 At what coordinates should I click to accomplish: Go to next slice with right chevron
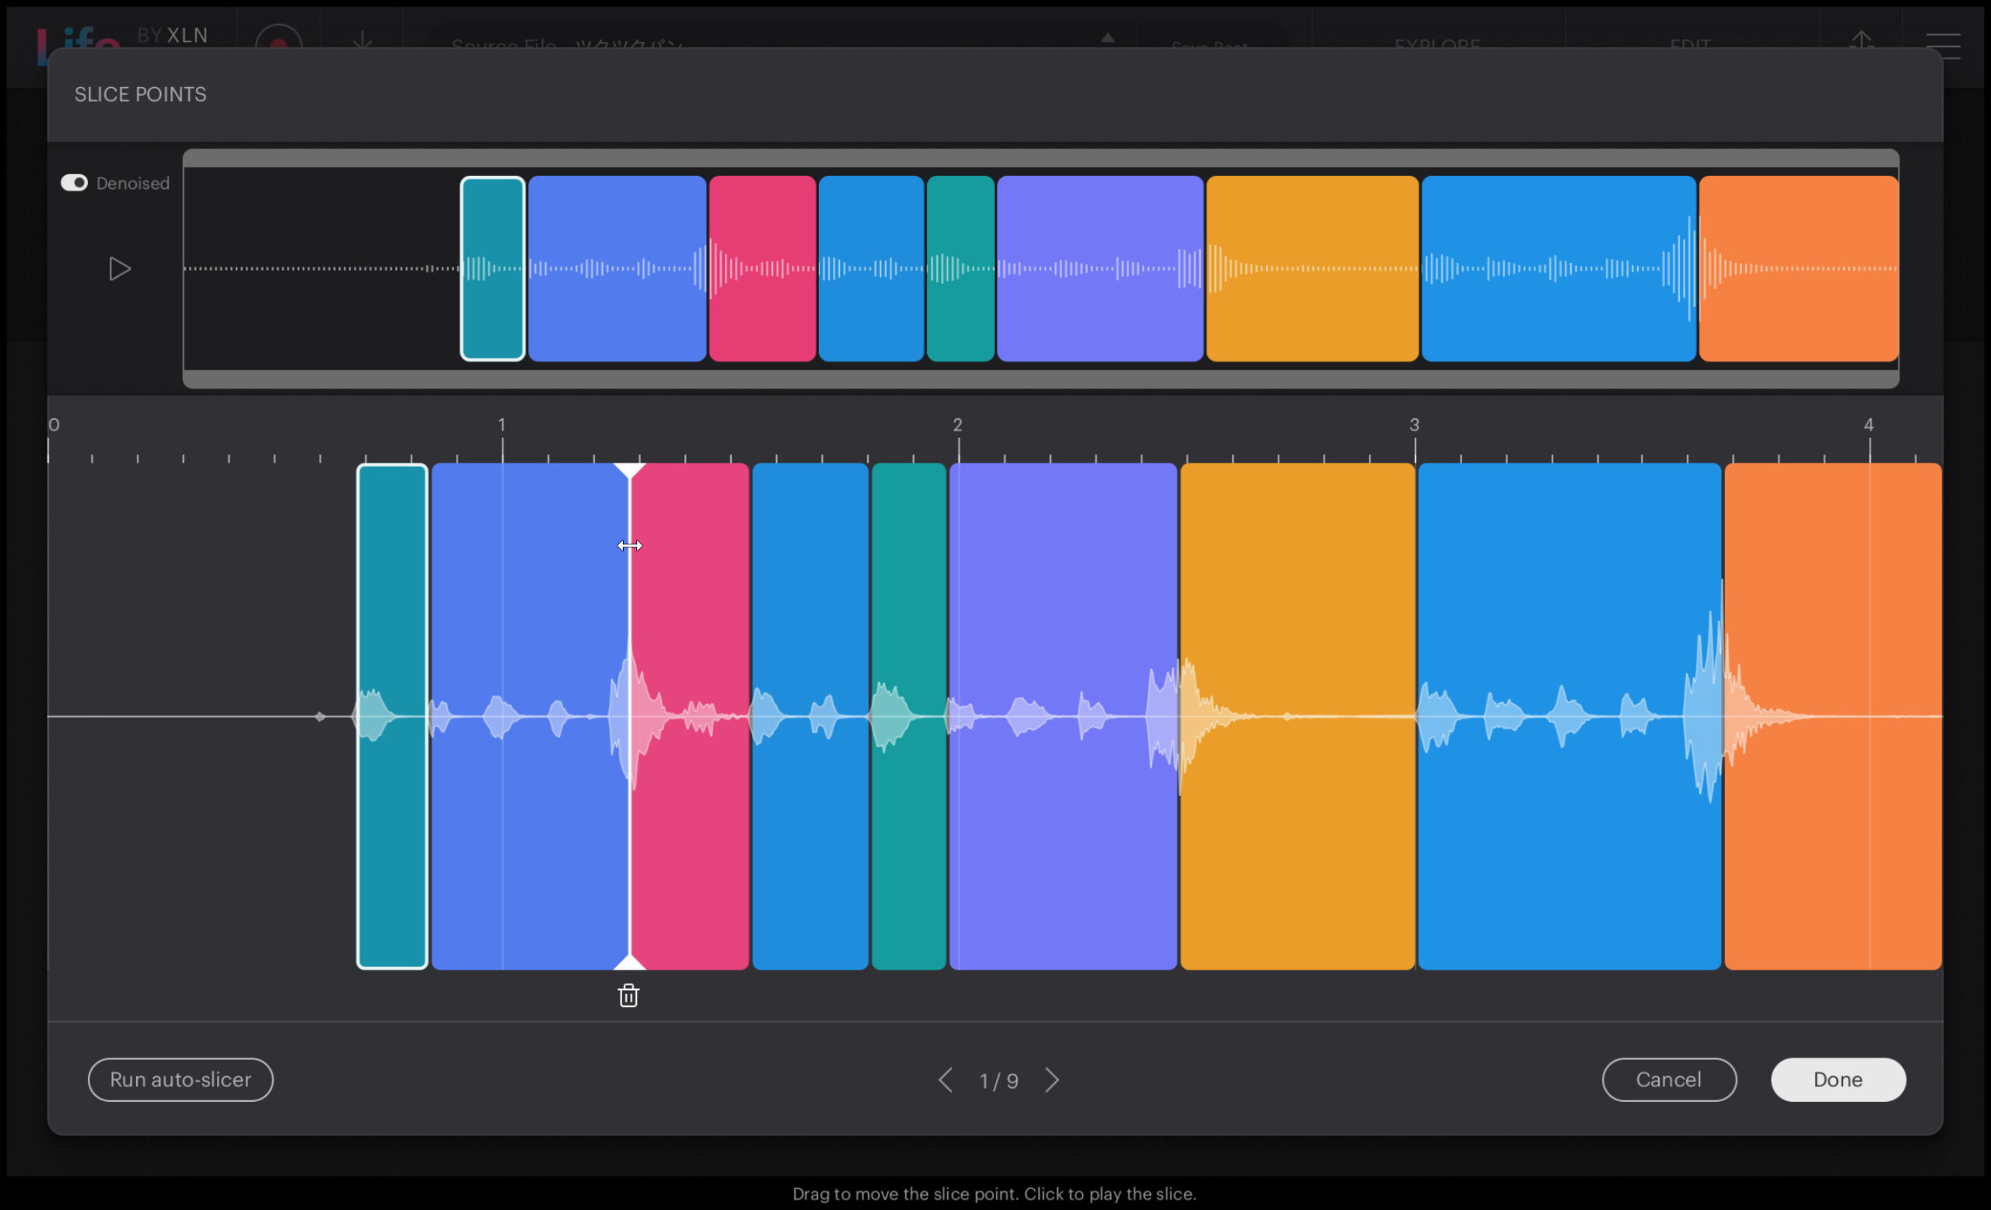tap(1051, 1080)
